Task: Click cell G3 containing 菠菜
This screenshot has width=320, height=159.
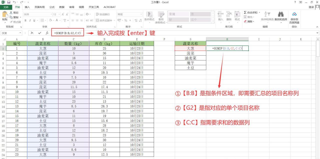Action: (x=190, y=53)
